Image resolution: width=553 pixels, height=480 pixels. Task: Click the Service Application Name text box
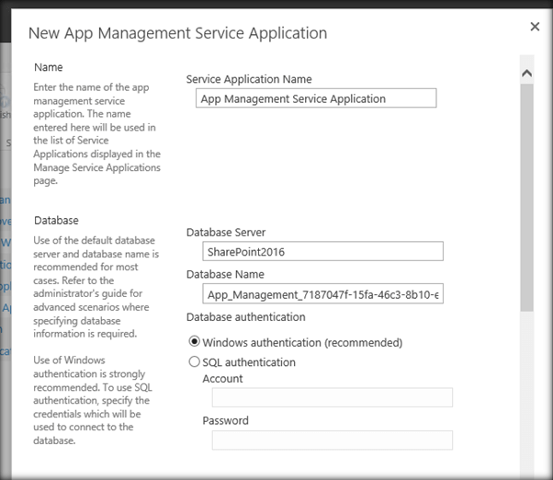[316, 98]
